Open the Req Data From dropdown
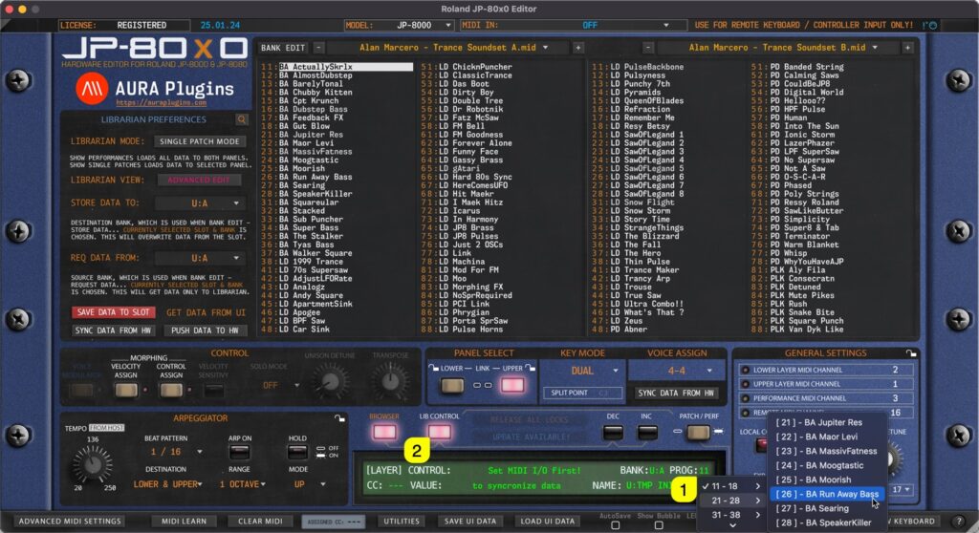979x533 pixels. pos(200,259)
